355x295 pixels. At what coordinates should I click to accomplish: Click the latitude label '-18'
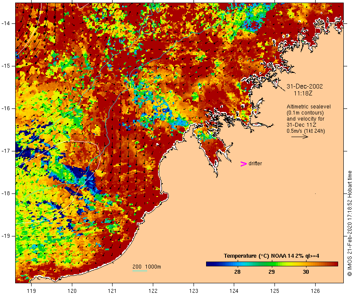tap(6, 193)
